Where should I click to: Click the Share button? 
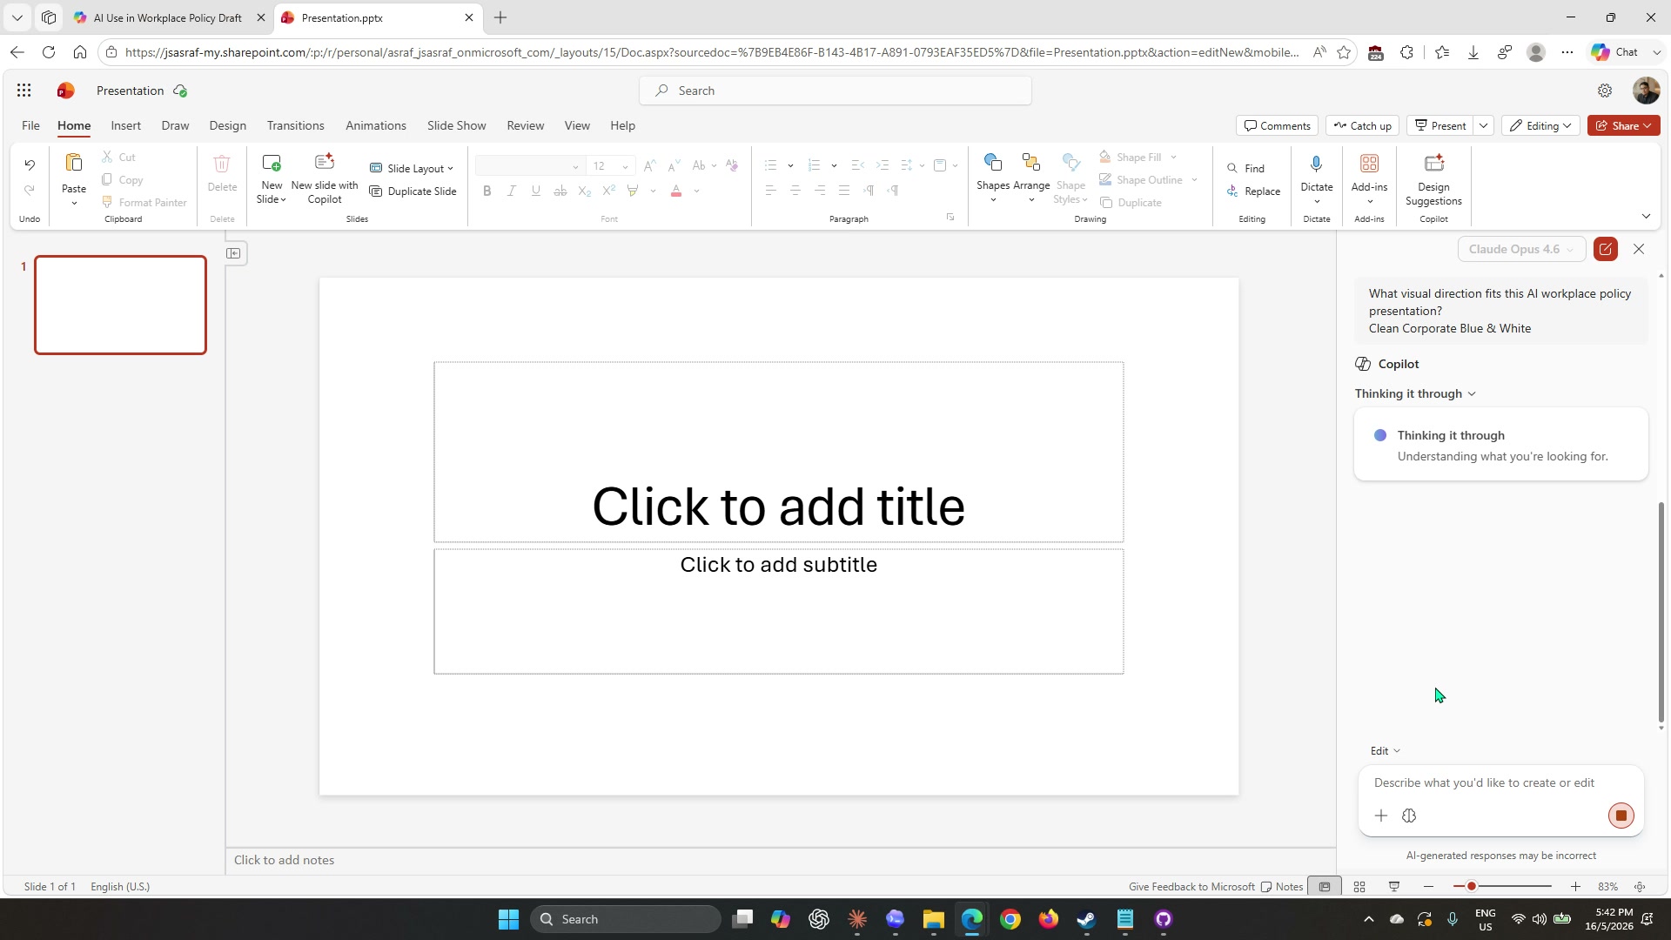(x=1623, y=126)
